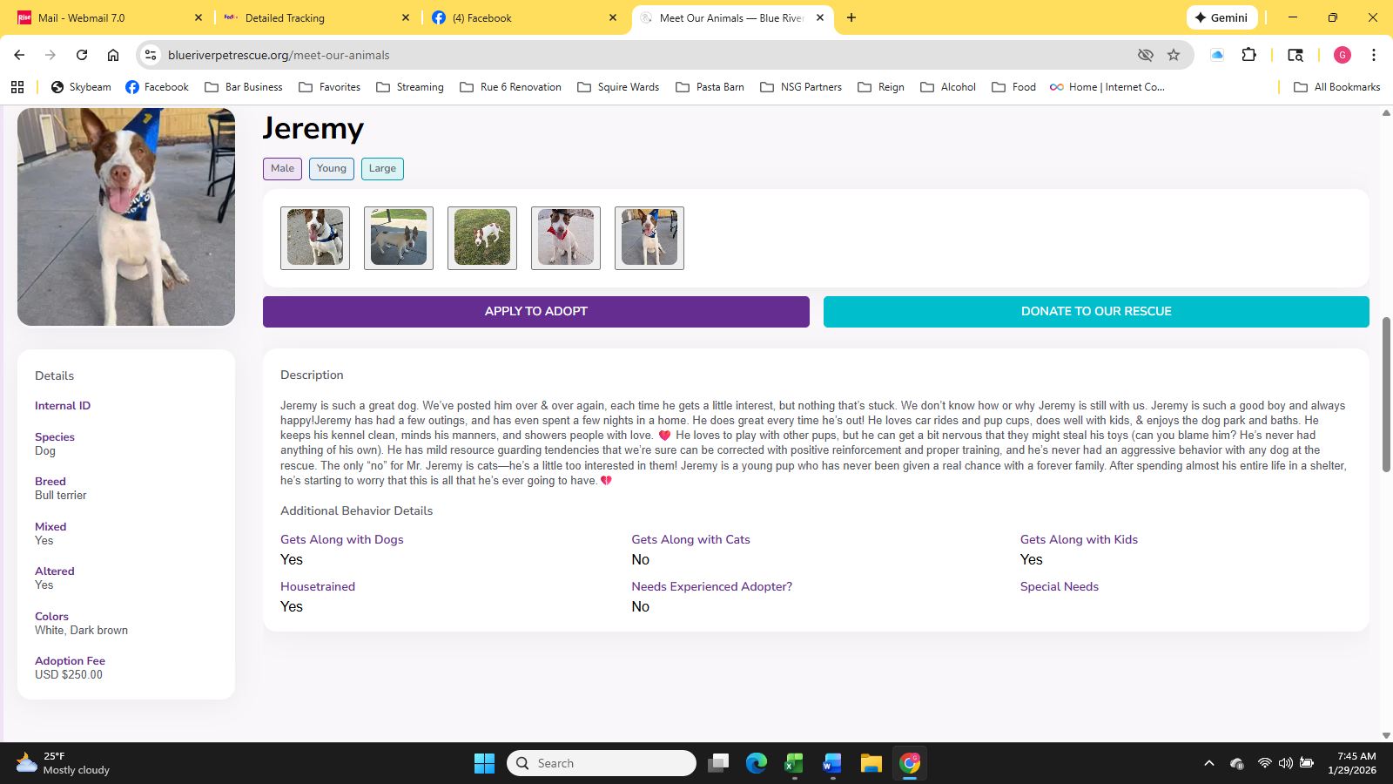Open the Home | Internet Co... bookmark
The height and width of the screenshot is (784, 1393).
tap(1107, 87)
